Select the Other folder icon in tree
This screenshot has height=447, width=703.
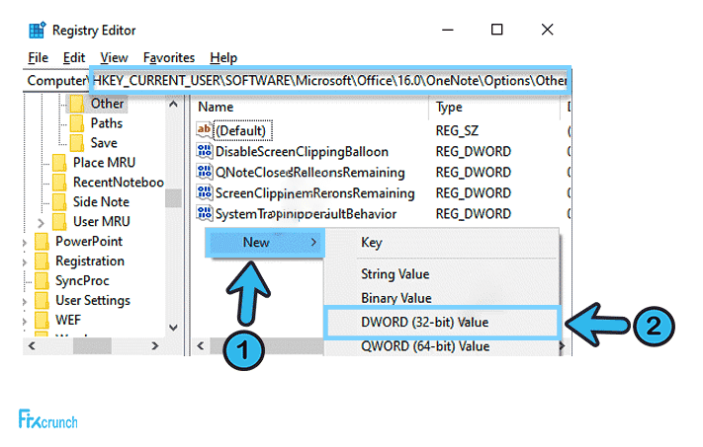click(x=77, y=104)
